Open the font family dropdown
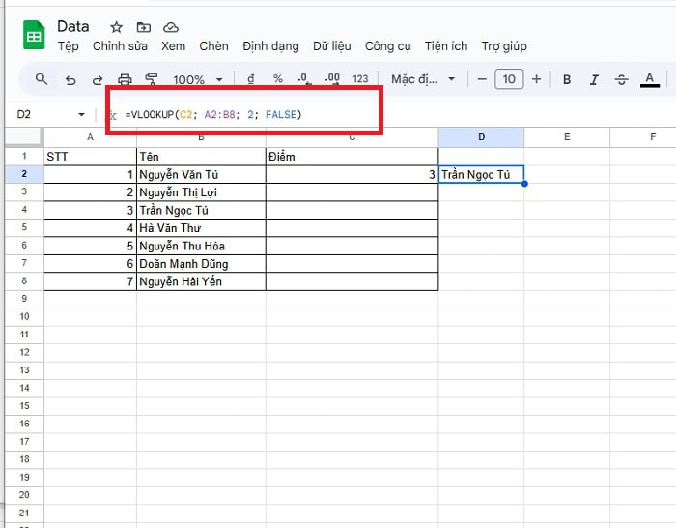 pos(425,79)
